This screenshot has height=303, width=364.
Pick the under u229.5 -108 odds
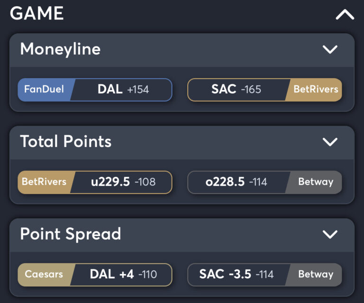tap(123, 182)
